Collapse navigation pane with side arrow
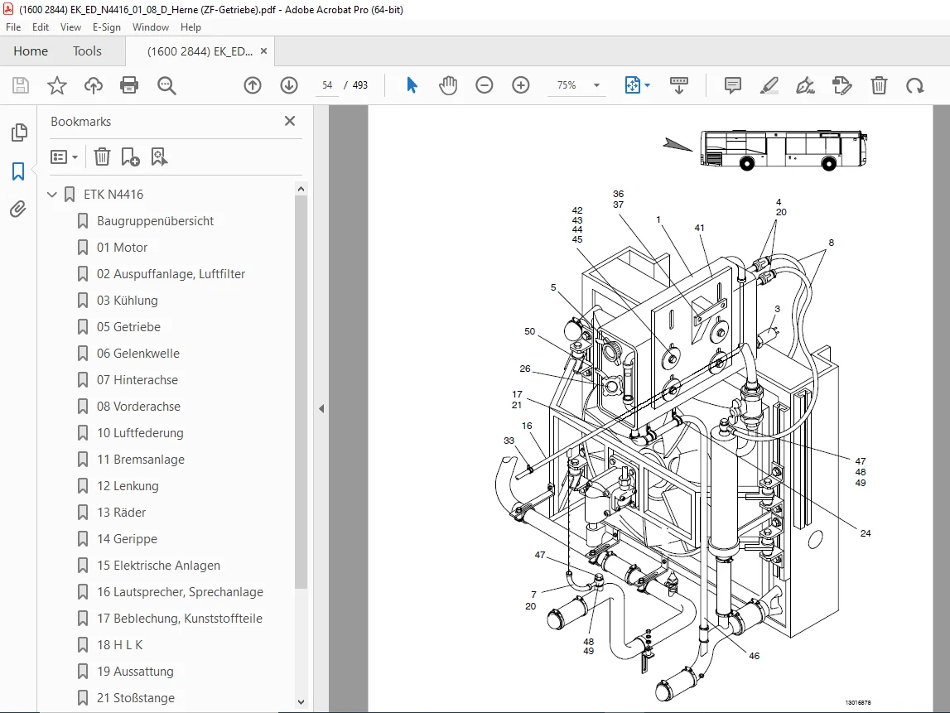 tap(321, 409)
